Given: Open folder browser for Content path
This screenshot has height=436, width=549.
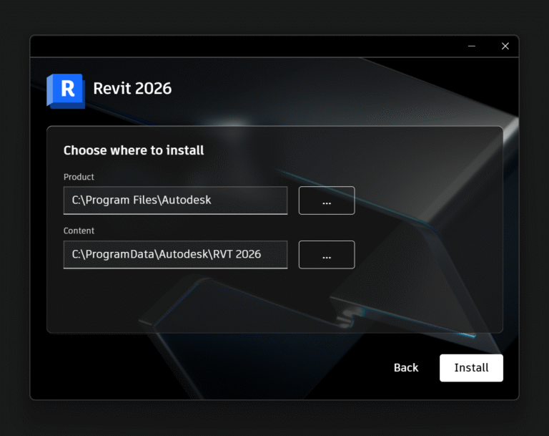Looking at the screenshot, I should pos(326,255).
